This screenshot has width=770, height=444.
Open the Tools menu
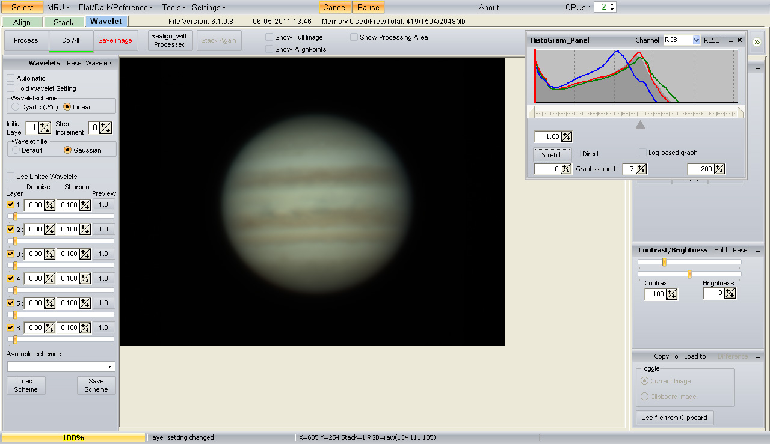tap(174, 7)
